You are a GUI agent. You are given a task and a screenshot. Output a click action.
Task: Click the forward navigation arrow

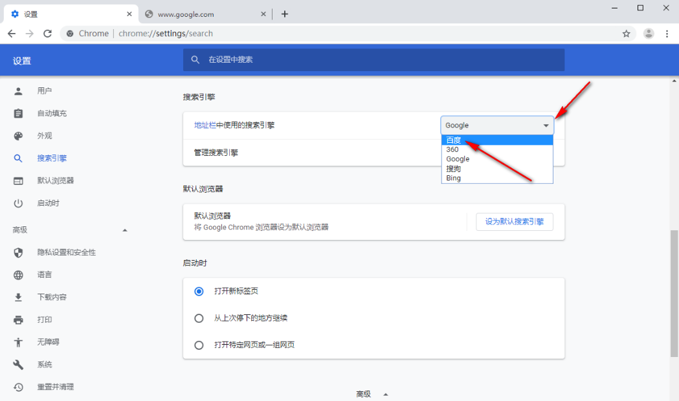29,34
